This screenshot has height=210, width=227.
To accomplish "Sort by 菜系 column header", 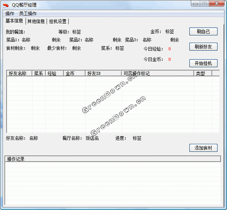I will coord(39,73).
